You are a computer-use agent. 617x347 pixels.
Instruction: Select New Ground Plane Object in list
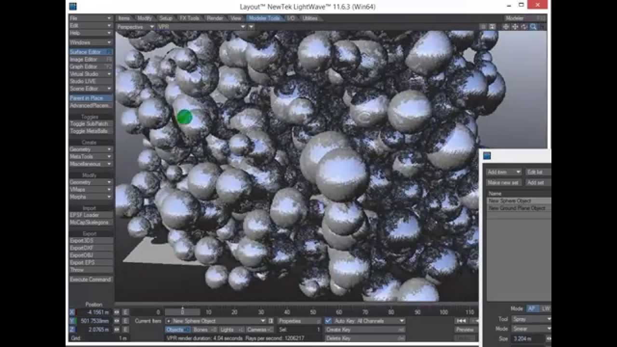(519, 208)
